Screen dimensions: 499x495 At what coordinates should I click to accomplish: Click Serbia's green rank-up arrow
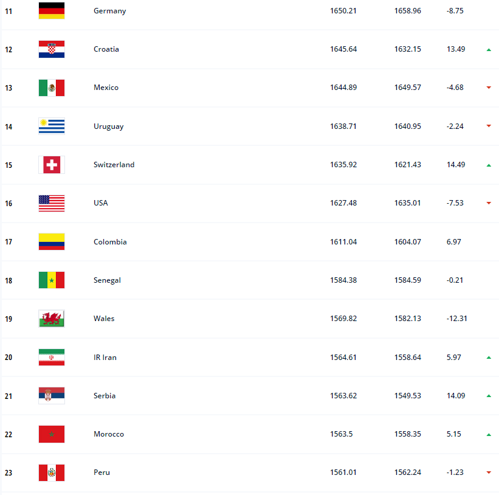[x=488, y=396]
